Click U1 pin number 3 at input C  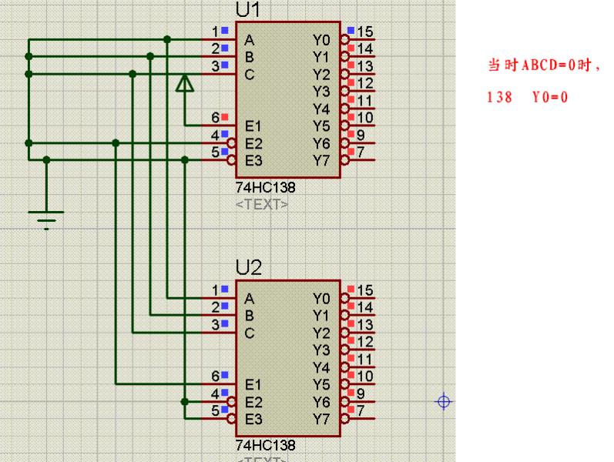point(216,66)
